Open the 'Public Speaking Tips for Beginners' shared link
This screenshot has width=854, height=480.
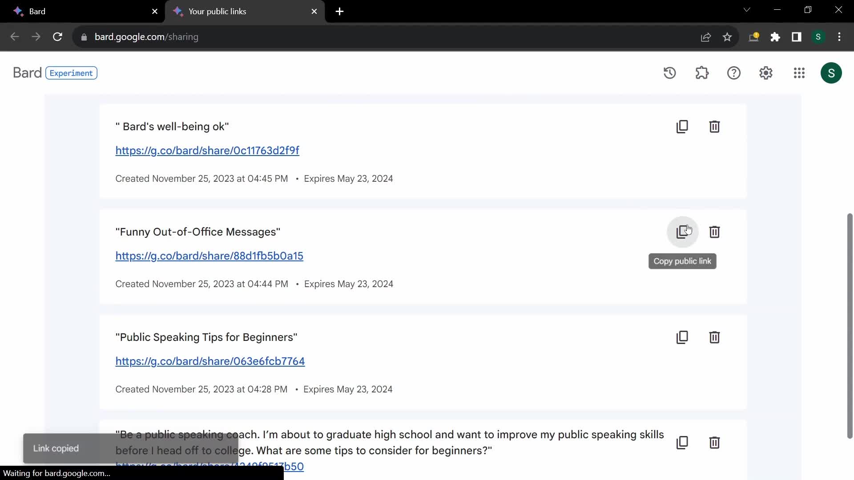point(210,361)
